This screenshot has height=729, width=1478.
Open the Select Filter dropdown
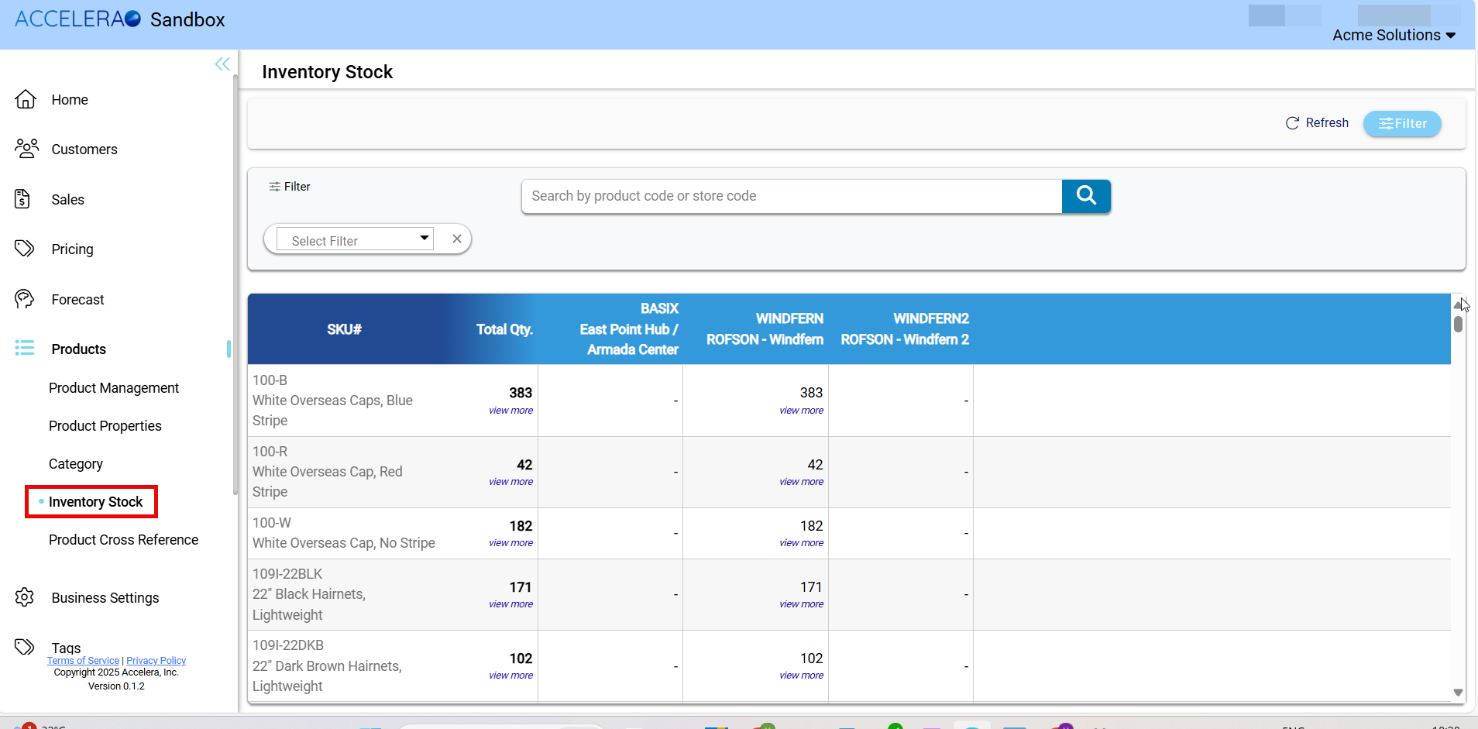pyautogui.click(x=355, y=239)
